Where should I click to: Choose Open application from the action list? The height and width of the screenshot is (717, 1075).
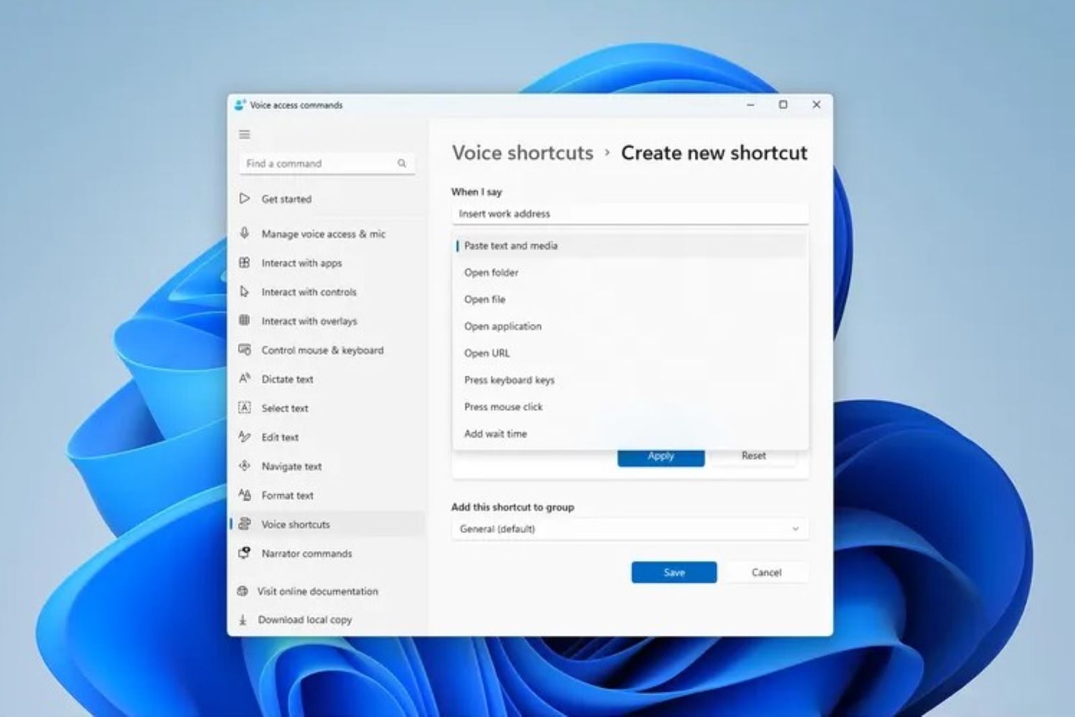630,326
